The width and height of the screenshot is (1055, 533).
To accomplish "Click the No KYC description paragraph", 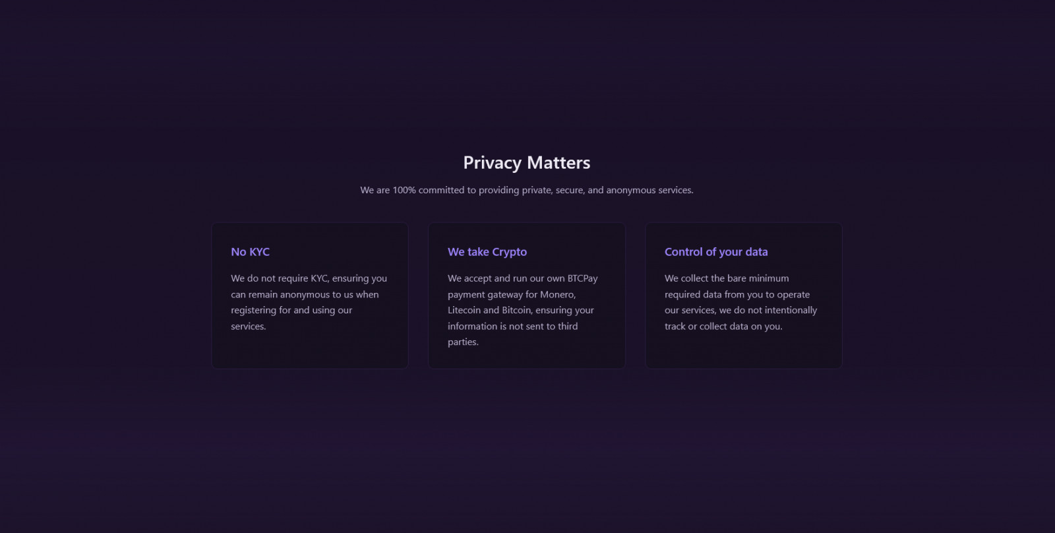I will (x=309, y=302).
